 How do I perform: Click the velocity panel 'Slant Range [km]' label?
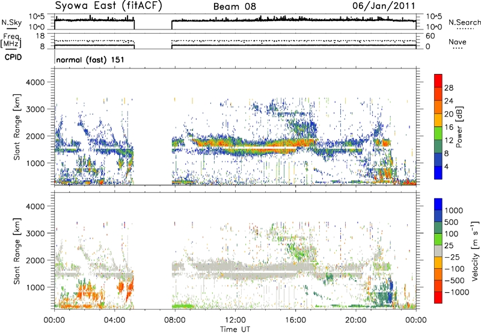(17, 251)
